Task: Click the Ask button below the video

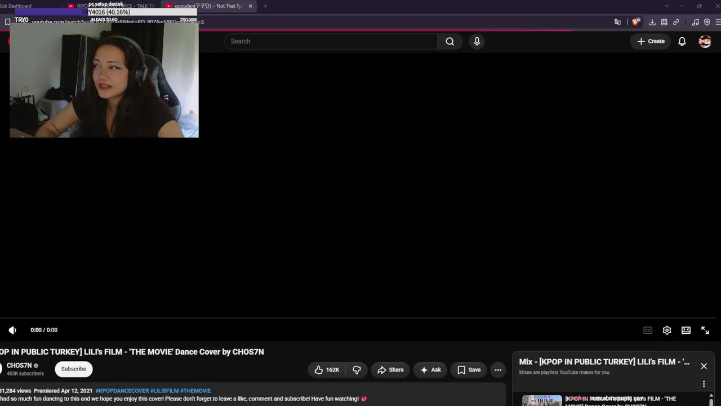Action: click(430, 370)
